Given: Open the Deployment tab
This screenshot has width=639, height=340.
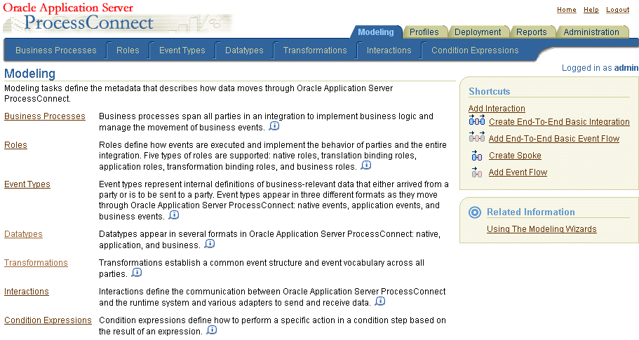Looking at the screenshot, I should (478, 32).
